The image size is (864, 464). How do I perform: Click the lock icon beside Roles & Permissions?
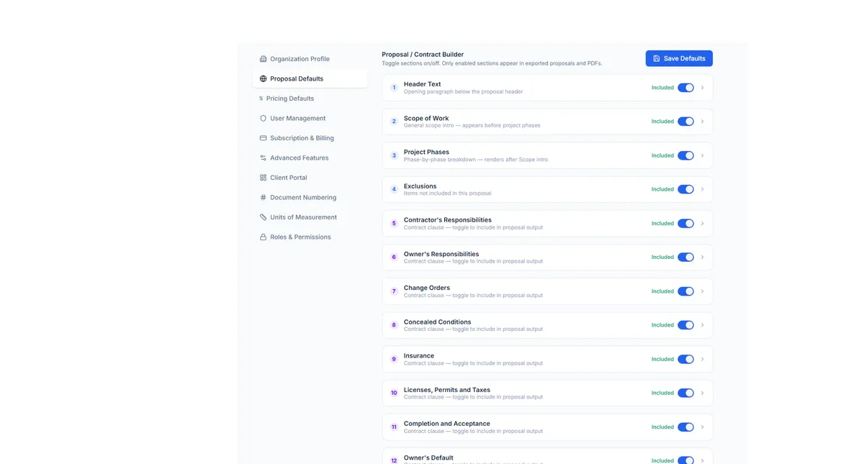click(x=263, y=237)
